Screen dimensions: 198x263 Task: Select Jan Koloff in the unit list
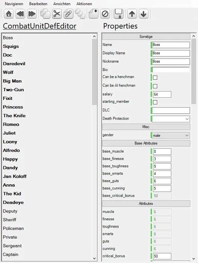(14, 177)
